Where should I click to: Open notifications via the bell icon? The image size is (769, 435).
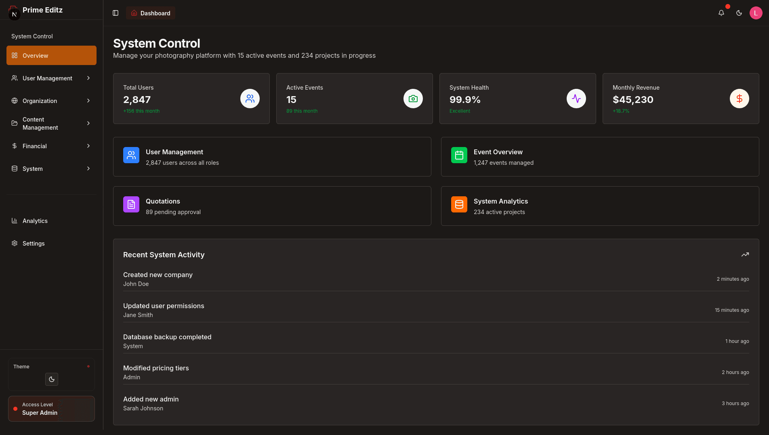(x=721, y=13)
